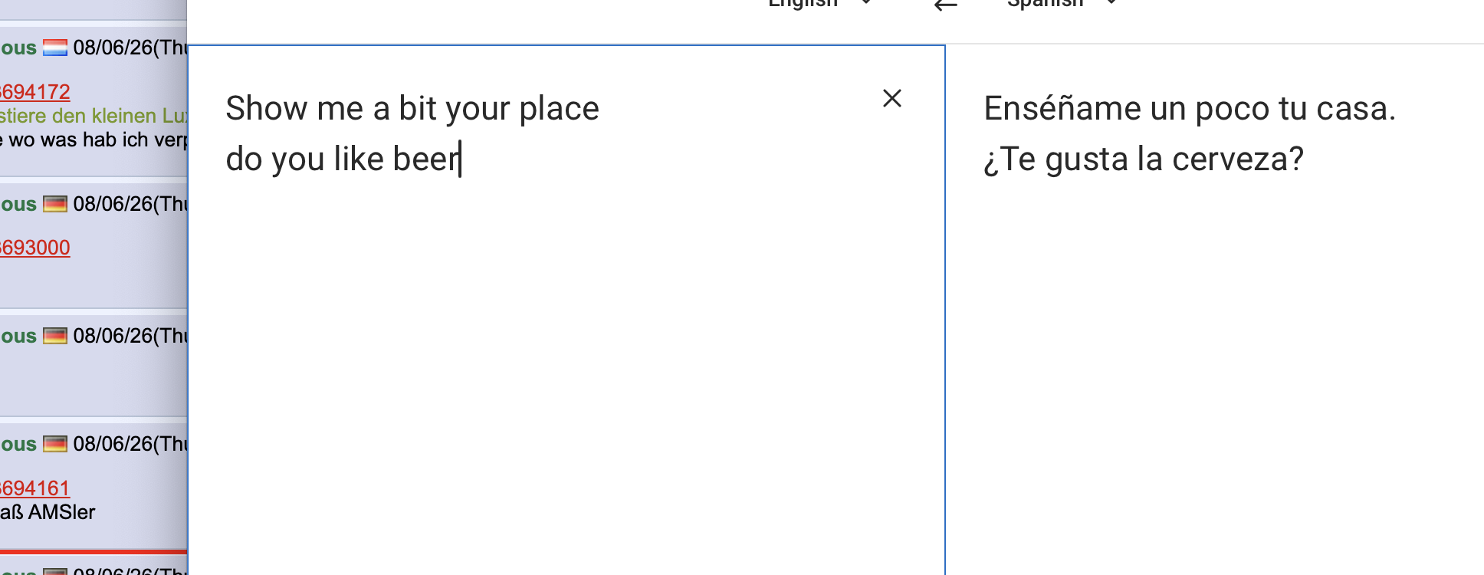Click the source text input area
This screenshot has width=1484, height=575.
(566, 310)
